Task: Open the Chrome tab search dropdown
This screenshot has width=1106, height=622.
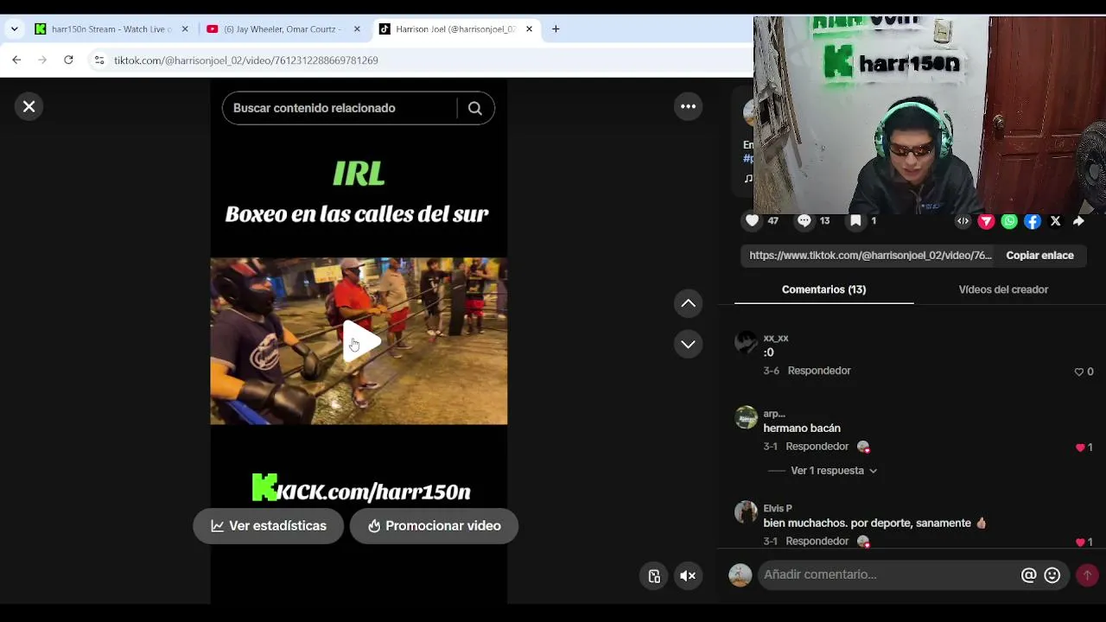Action: coord(14,29)
